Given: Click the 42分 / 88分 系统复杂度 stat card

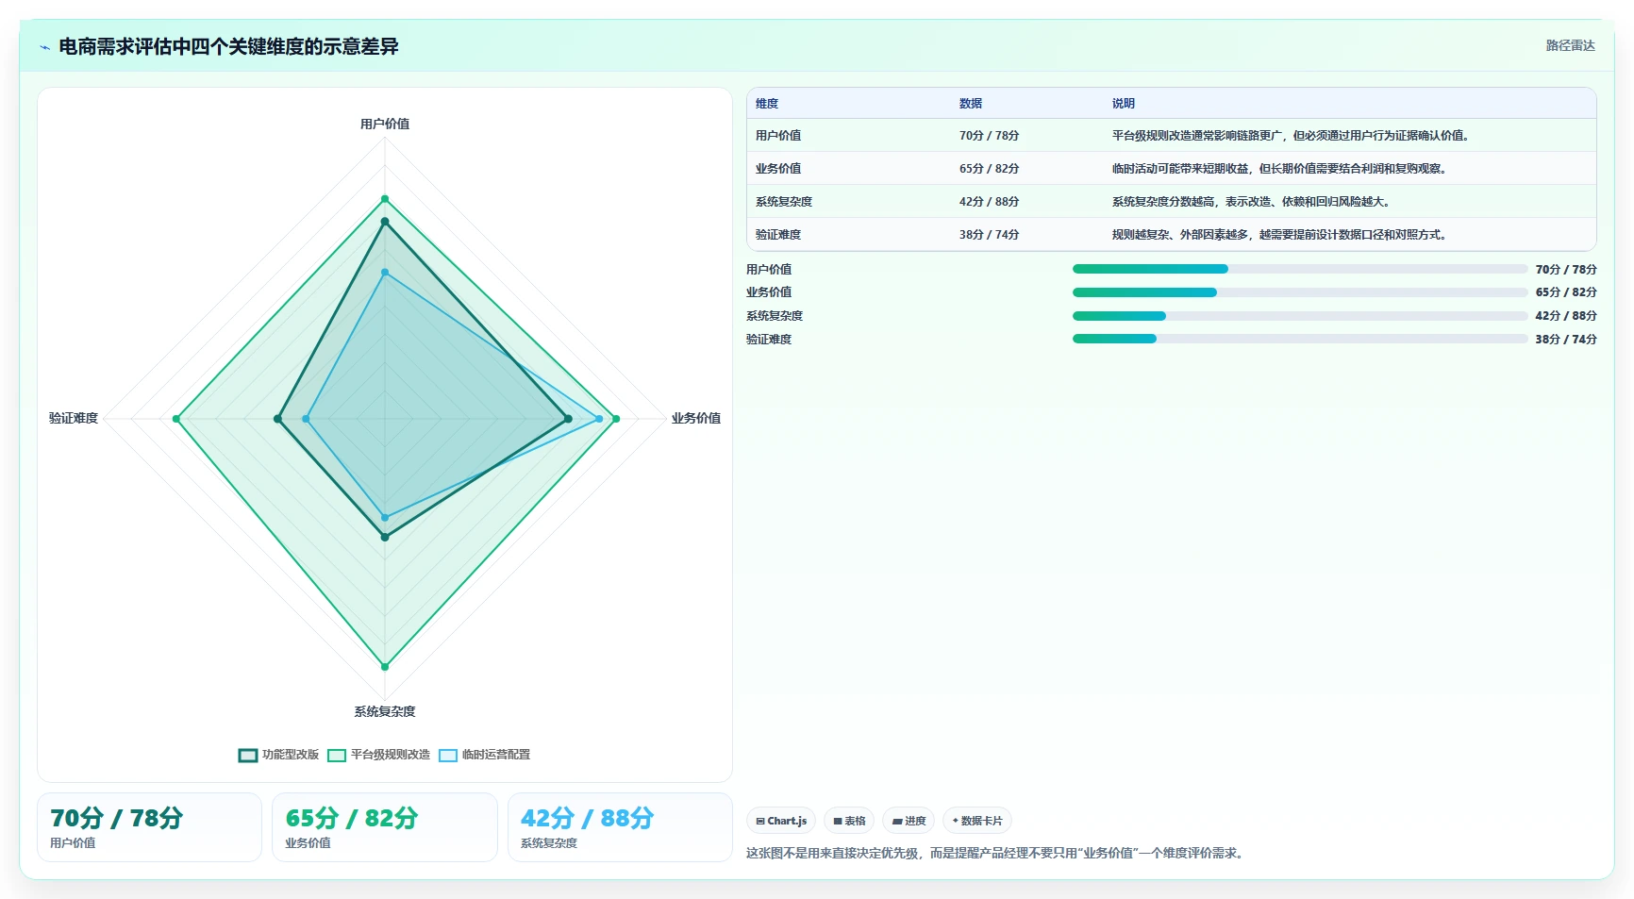Looking at the screenshot, I should [620, 827].
